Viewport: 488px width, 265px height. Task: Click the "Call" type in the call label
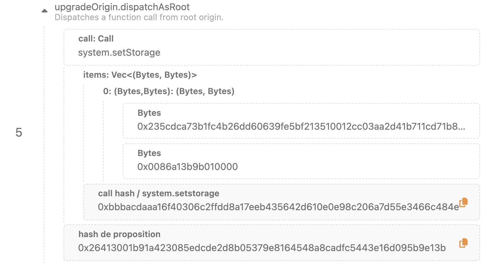click(x=106, y=39)
